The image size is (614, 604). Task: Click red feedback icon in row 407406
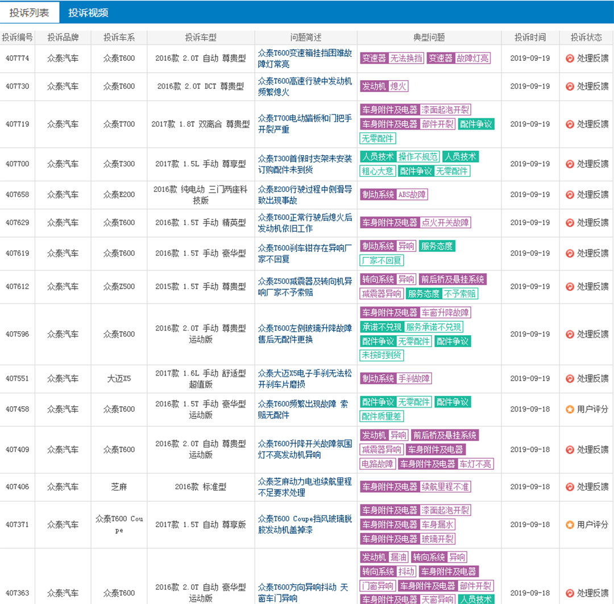point(570,487)
